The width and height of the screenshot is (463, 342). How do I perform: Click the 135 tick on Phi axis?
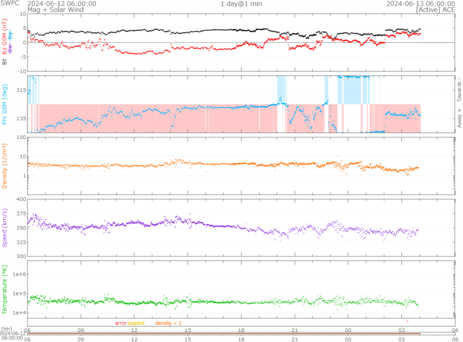click(21, 118)
